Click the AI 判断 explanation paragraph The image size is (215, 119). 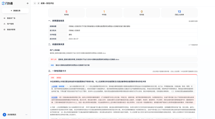123,111
